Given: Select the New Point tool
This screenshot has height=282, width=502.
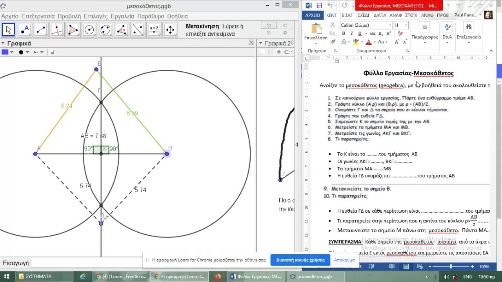Looking at the screenshot, I should pos(25,30).
